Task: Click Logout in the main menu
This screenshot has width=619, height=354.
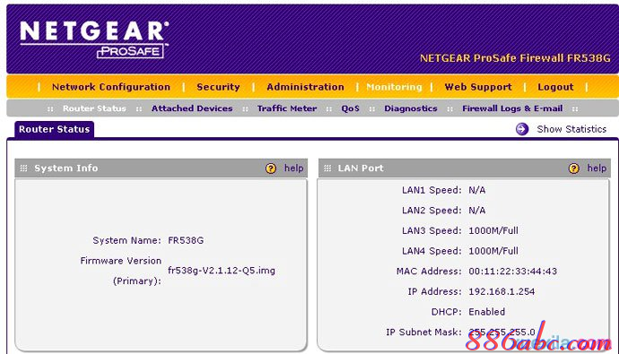Action: click(555, 87)
